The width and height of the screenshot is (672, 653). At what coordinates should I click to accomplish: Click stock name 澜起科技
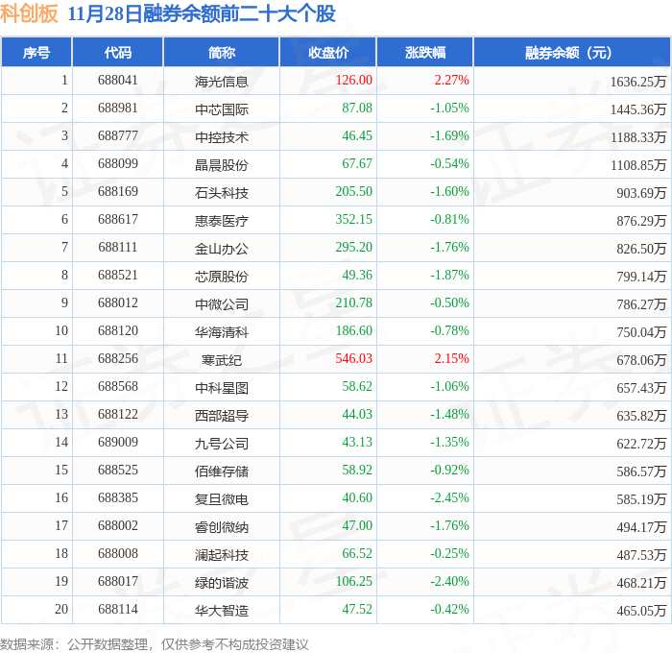click(x=222, y=555)
